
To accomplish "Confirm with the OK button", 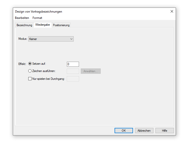I will click(124, 130).
